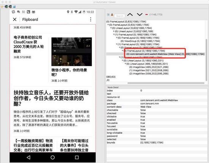Go to previous search result arrow
This screenshot has height=163, width=209.
pyautogui.click(x=130, y=14)
